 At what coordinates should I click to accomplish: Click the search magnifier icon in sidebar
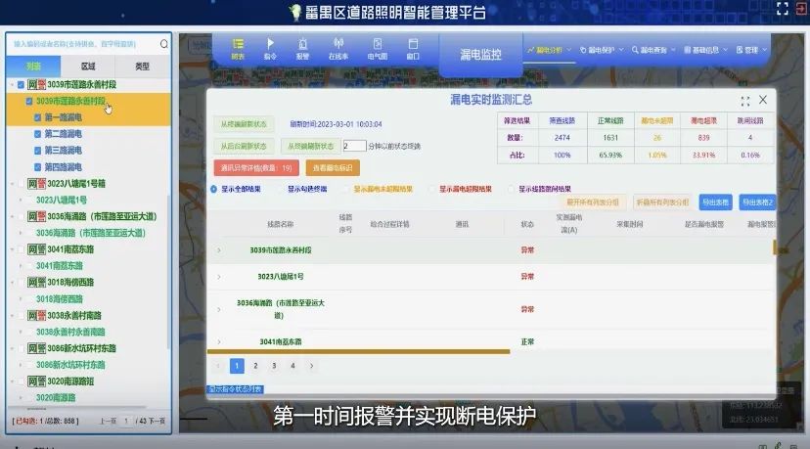[x=163, y=44]
